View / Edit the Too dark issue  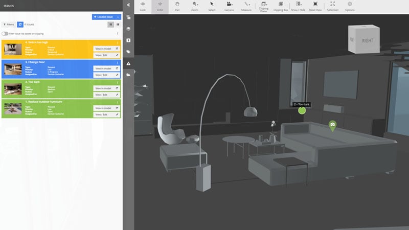[x=106, y=95]
